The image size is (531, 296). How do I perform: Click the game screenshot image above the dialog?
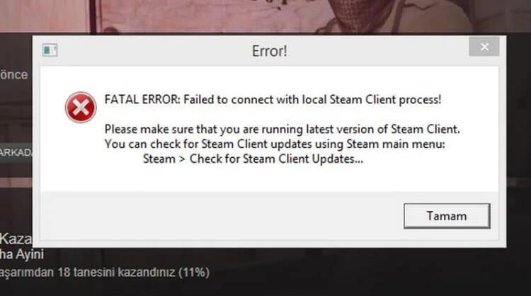click(x=265, y=16)
